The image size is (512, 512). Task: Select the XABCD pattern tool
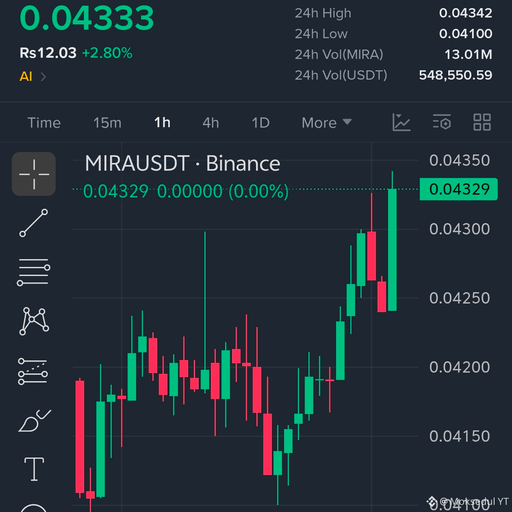tap(34, 321)
